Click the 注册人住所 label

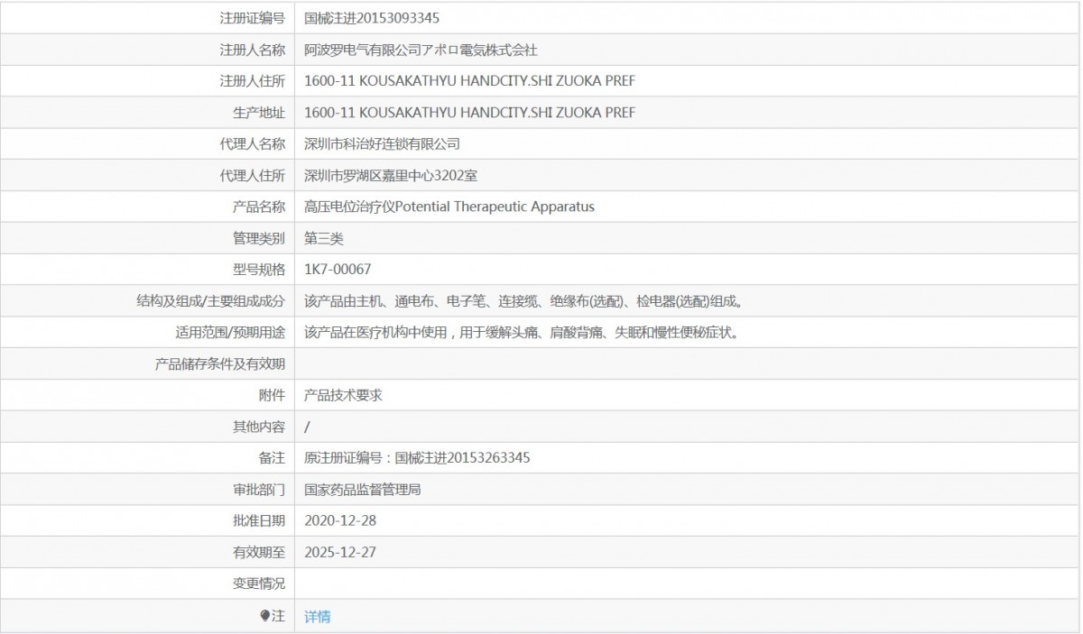(x=253, y=81)
